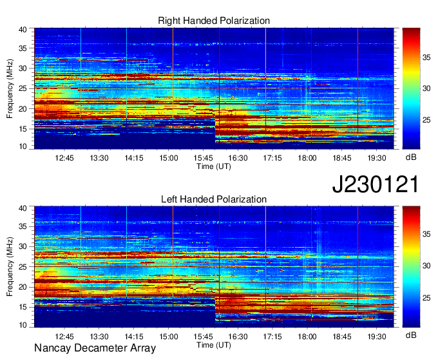Click 18:00 tick label under Left Handed plot
Image resolution: width=438 pixels, height=356 pixels.
[307, 336]
